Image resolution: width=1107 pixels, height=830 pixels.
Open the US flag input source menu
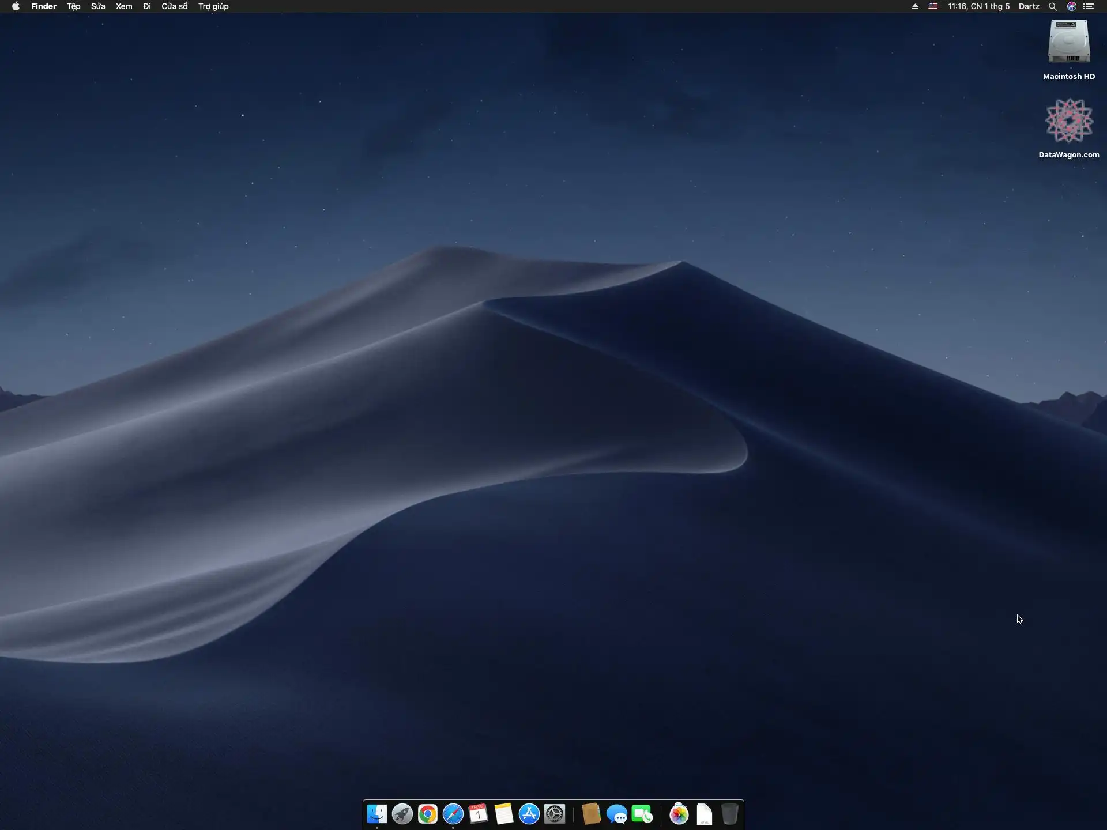tap(933, 6)
